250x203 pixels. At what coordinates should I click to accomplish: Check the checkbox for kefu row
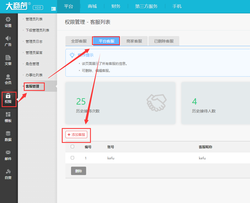pos(72,158)
